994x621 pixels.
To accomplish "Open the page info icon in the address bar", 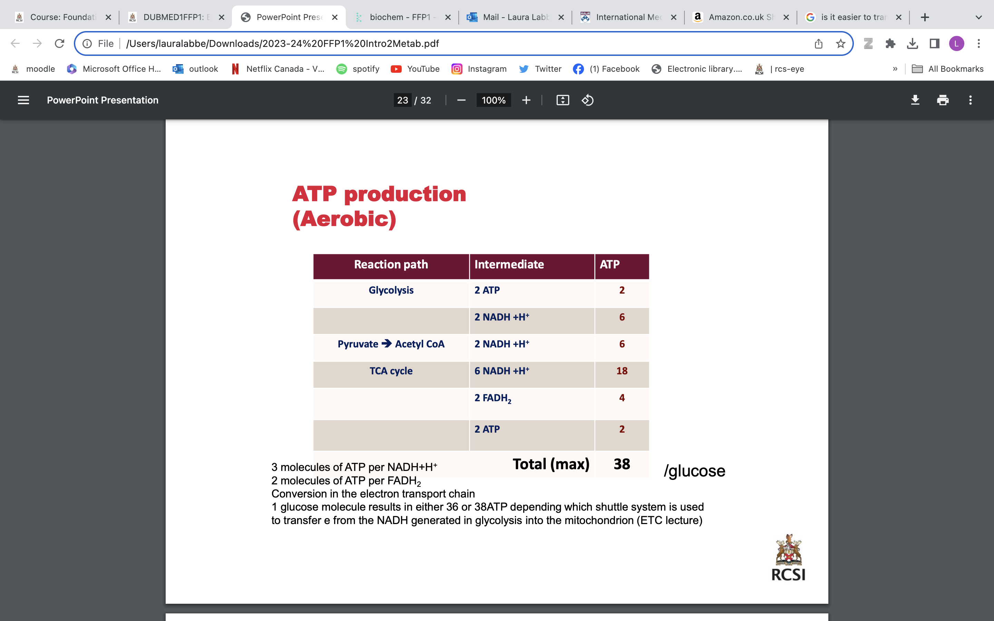I will click(x=87, y=43).
